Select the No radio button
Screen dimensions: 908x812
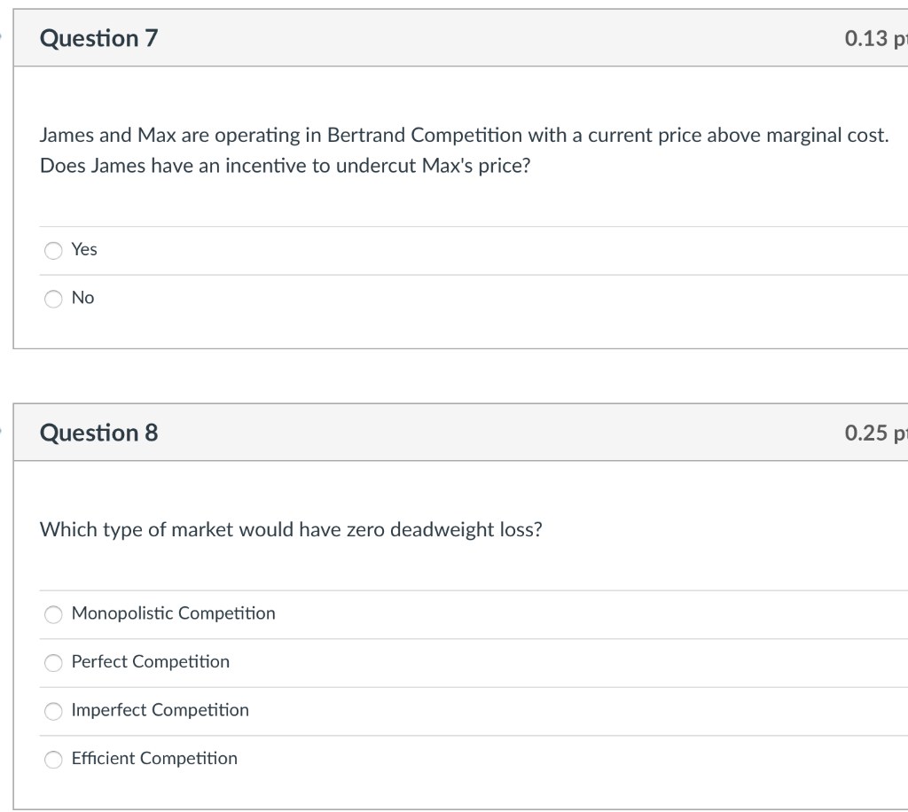click(54, 299)
